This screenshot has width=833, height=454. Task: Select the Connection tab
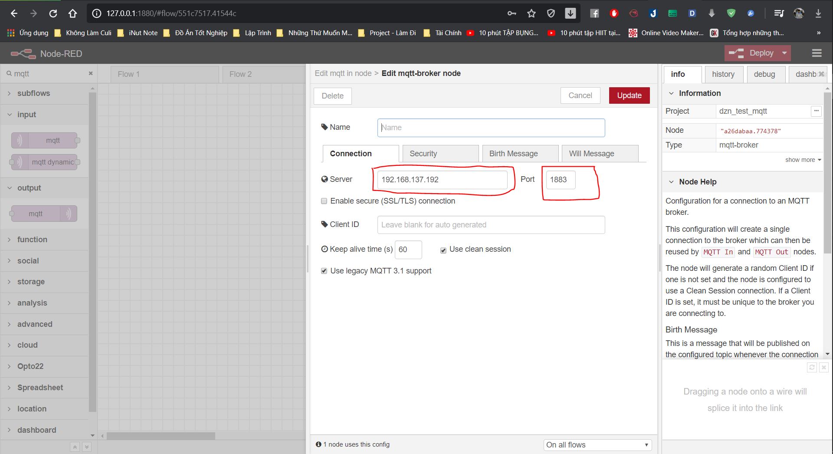[x=361, y=154]
